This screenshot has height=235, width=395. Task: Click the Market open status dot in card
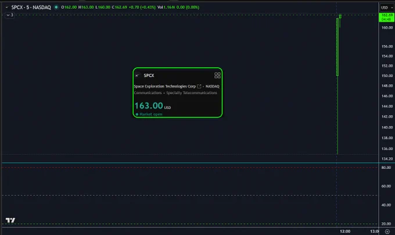point(137,114)
